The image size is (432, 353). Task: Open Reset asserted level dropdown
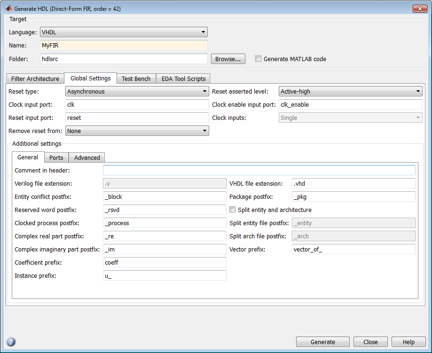[350, 92]
